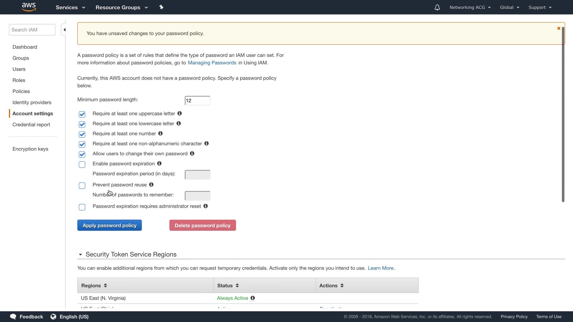Click the pin shortcut icon in navbar
The image size is (573, 322).
tap(161, 7)
